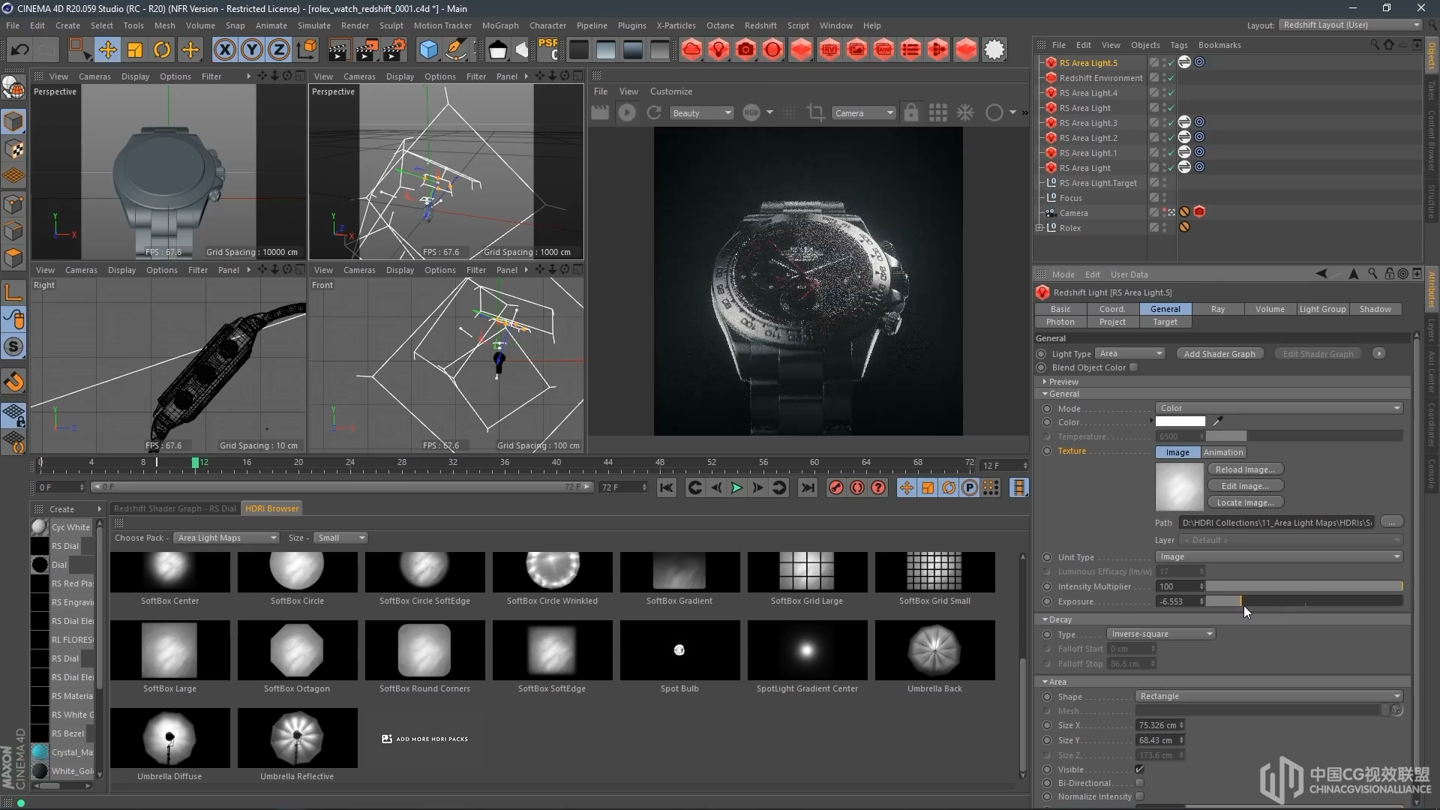Click the Reload Image button

[1245, 469]
